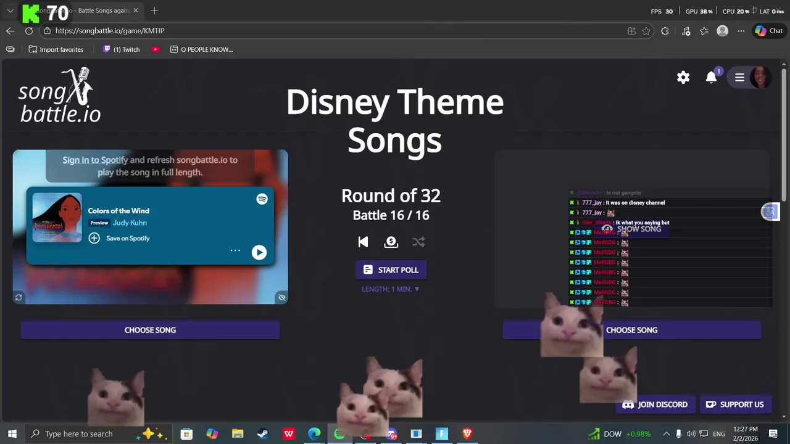Open tab actions dropdown arrow
The width and height of the screenshot is (790, 444).
click(x=10, y=10)
